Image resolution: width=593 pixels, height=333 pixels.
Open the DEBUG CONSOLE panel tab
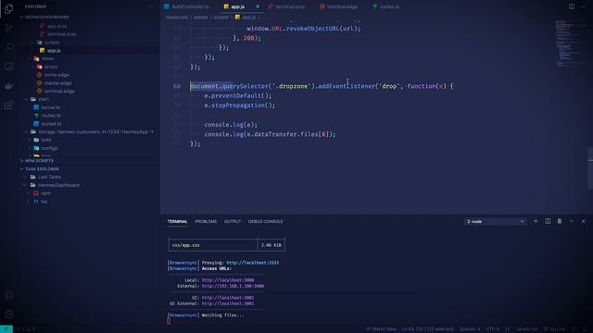coord(265,222)
